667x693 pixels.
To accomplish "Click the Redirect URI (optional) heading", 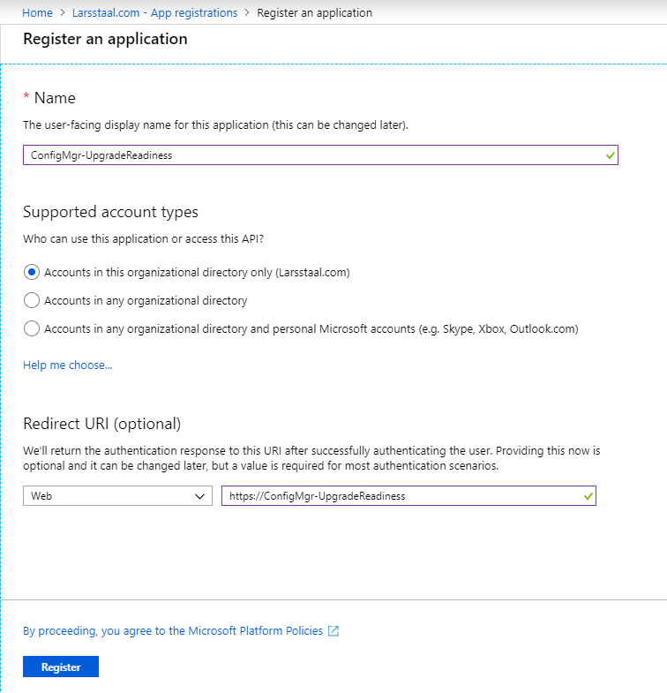I will (x=101, y=423).
